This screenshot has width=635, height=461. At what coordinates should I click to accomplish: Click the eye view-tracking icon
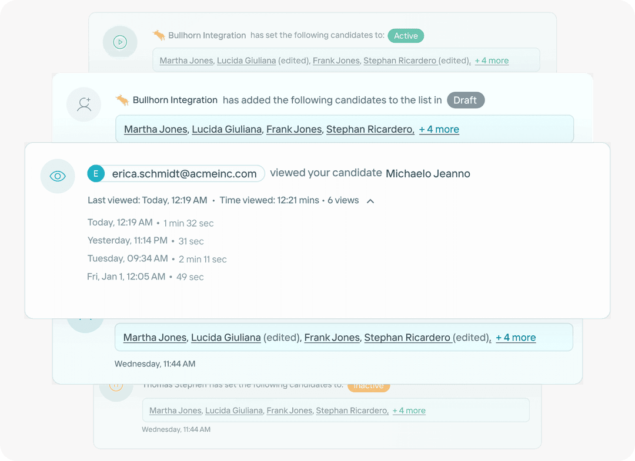pos(58,176)
